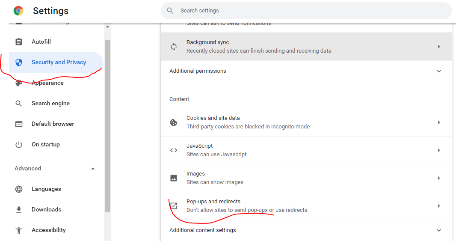
Task: Click 'Sites can show images' text
Action: coord(215,182)
